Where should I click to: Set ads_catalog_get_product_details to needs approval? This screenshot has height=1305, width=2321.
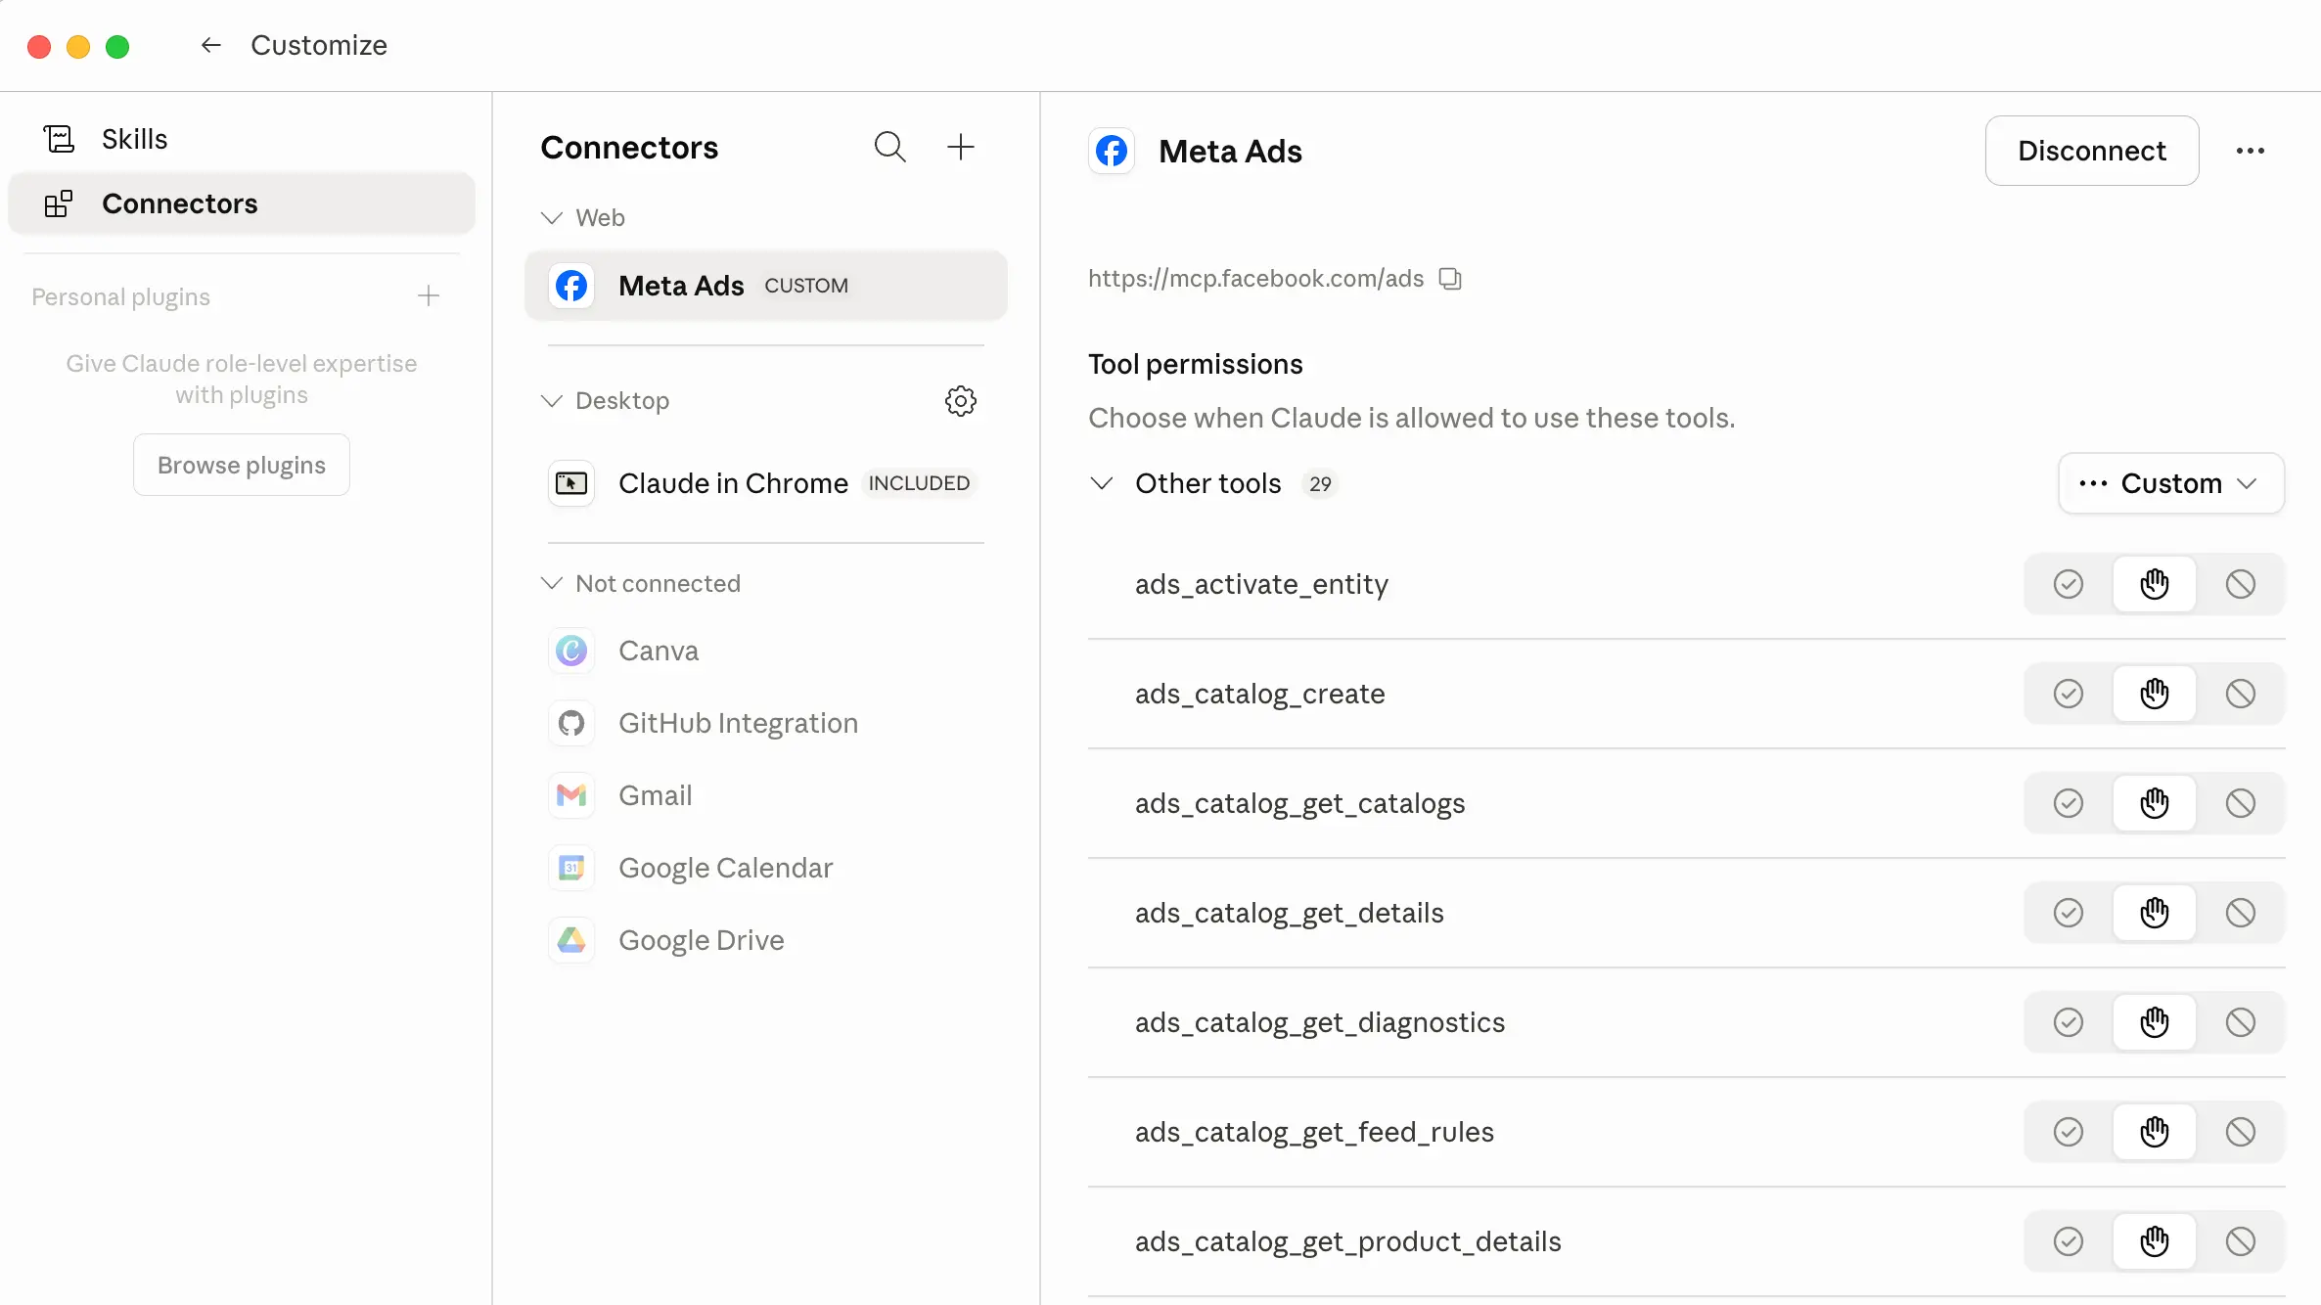click(2155, 1241)
